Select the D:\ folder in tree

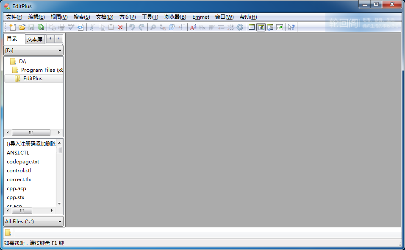pyautogui.click(x=23, y=62)
